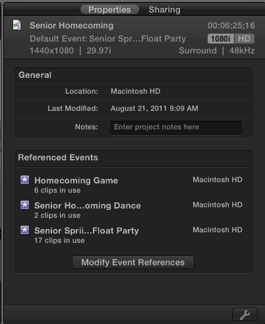The height and width of the screenshot is (324, 265).
Task: Select the Properties tab
Action: coord(109,10)
